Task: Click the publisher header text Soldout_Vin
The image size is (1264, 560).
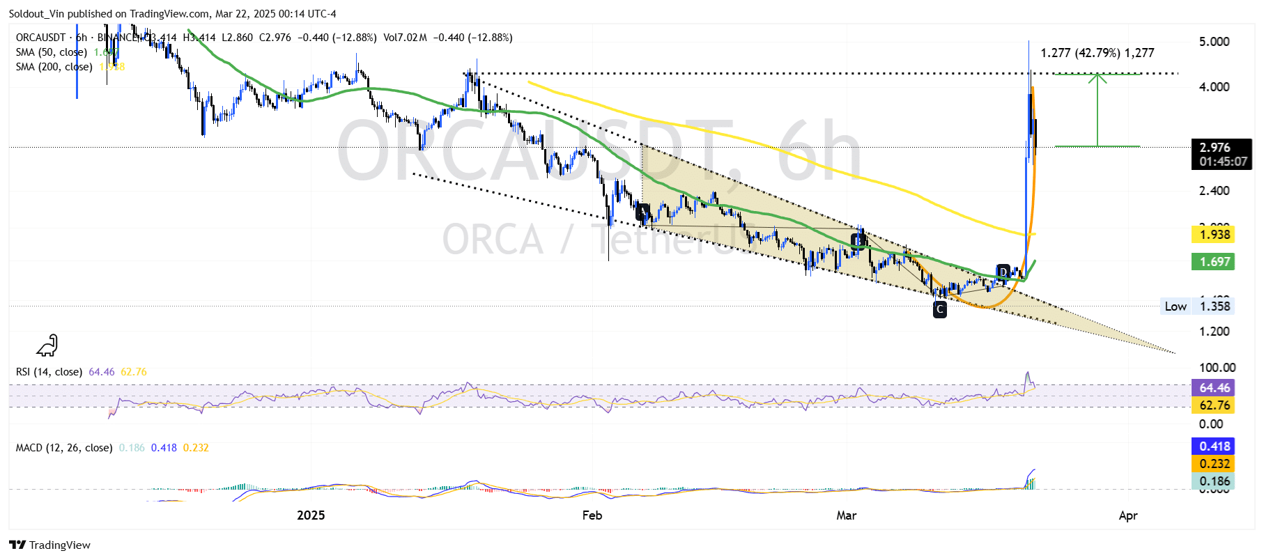Action: 38,14
